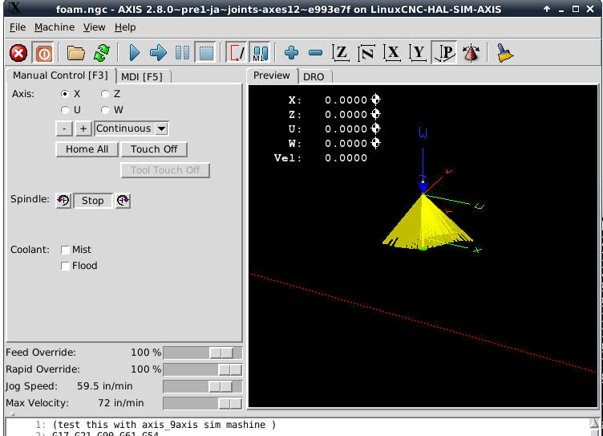Click the Home All button

tap(87, 149)
